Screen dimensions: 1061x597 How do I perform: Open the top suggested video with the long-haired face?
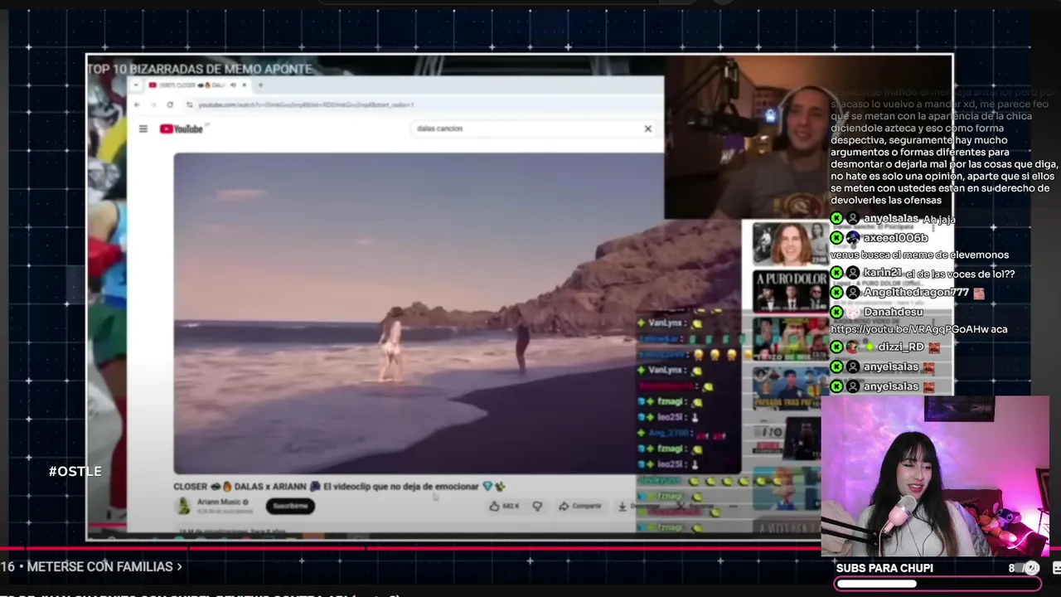coord(790,242)
